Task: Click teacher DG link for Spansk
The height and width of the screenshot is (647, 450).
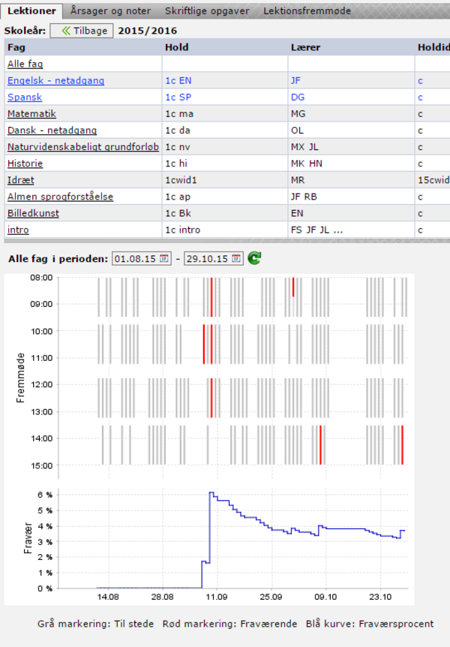Action: click(x=298, y=98)
